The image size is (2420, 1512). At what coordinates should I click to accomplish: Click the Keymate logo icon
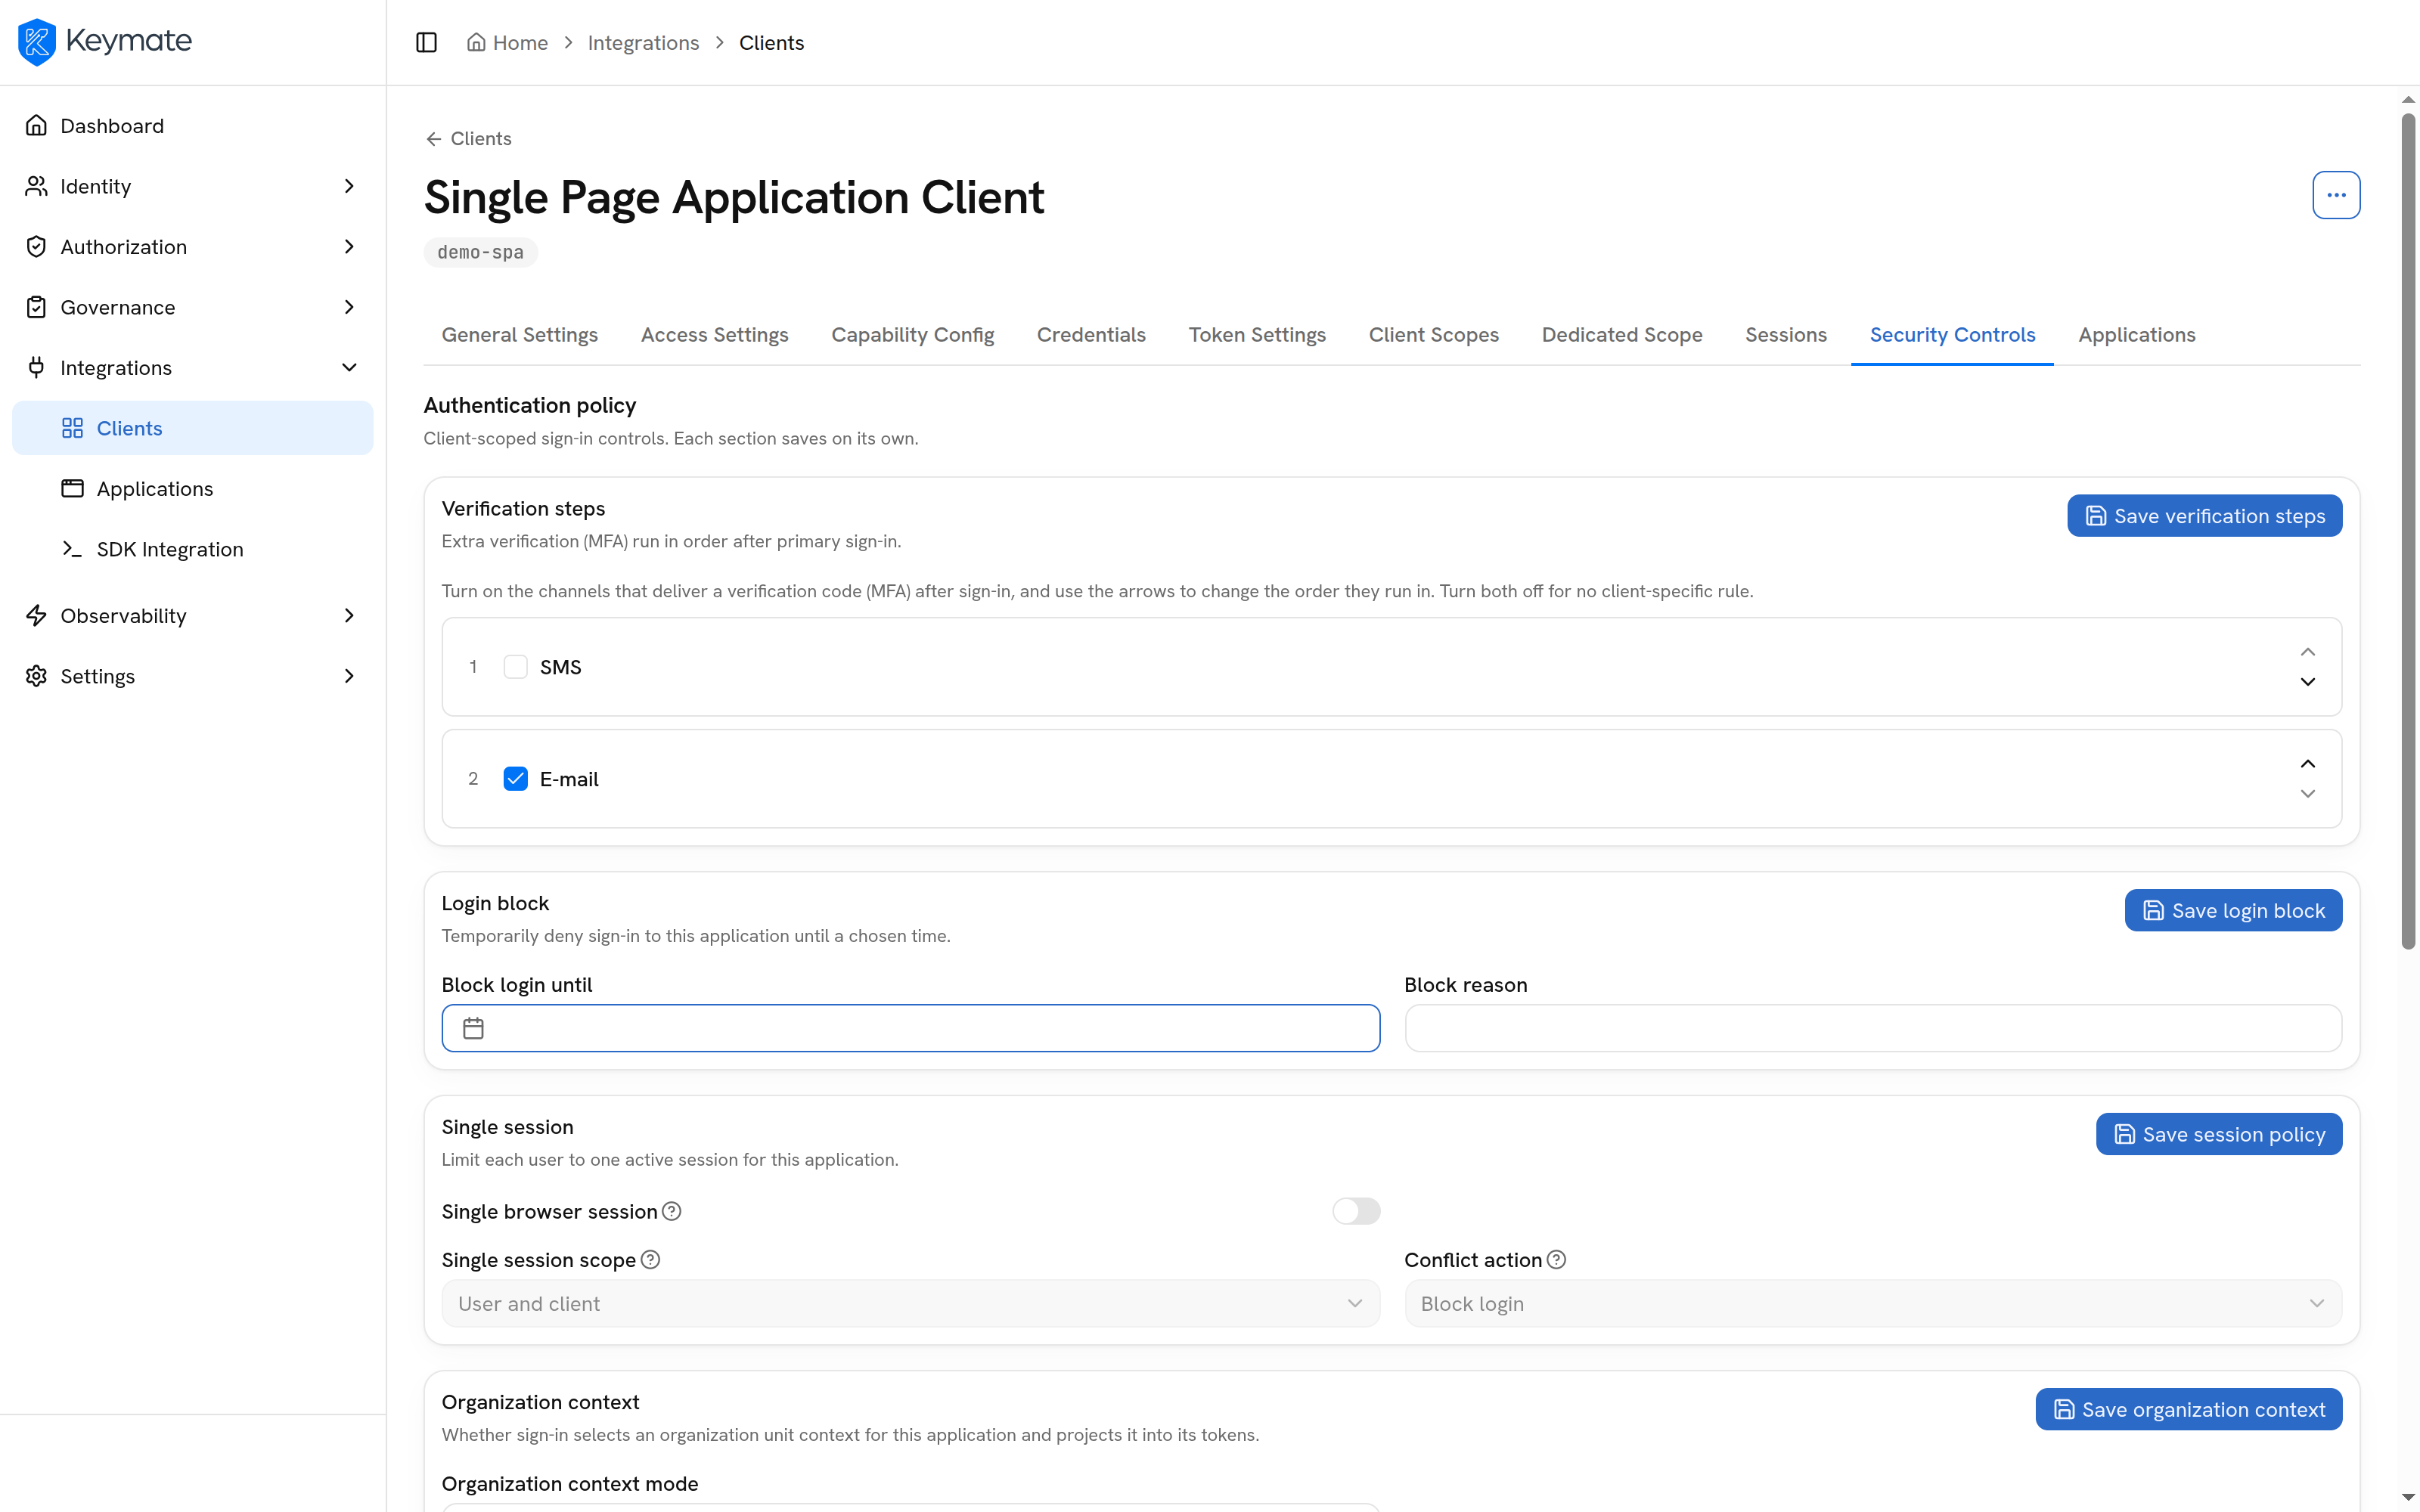coord(37,41)
